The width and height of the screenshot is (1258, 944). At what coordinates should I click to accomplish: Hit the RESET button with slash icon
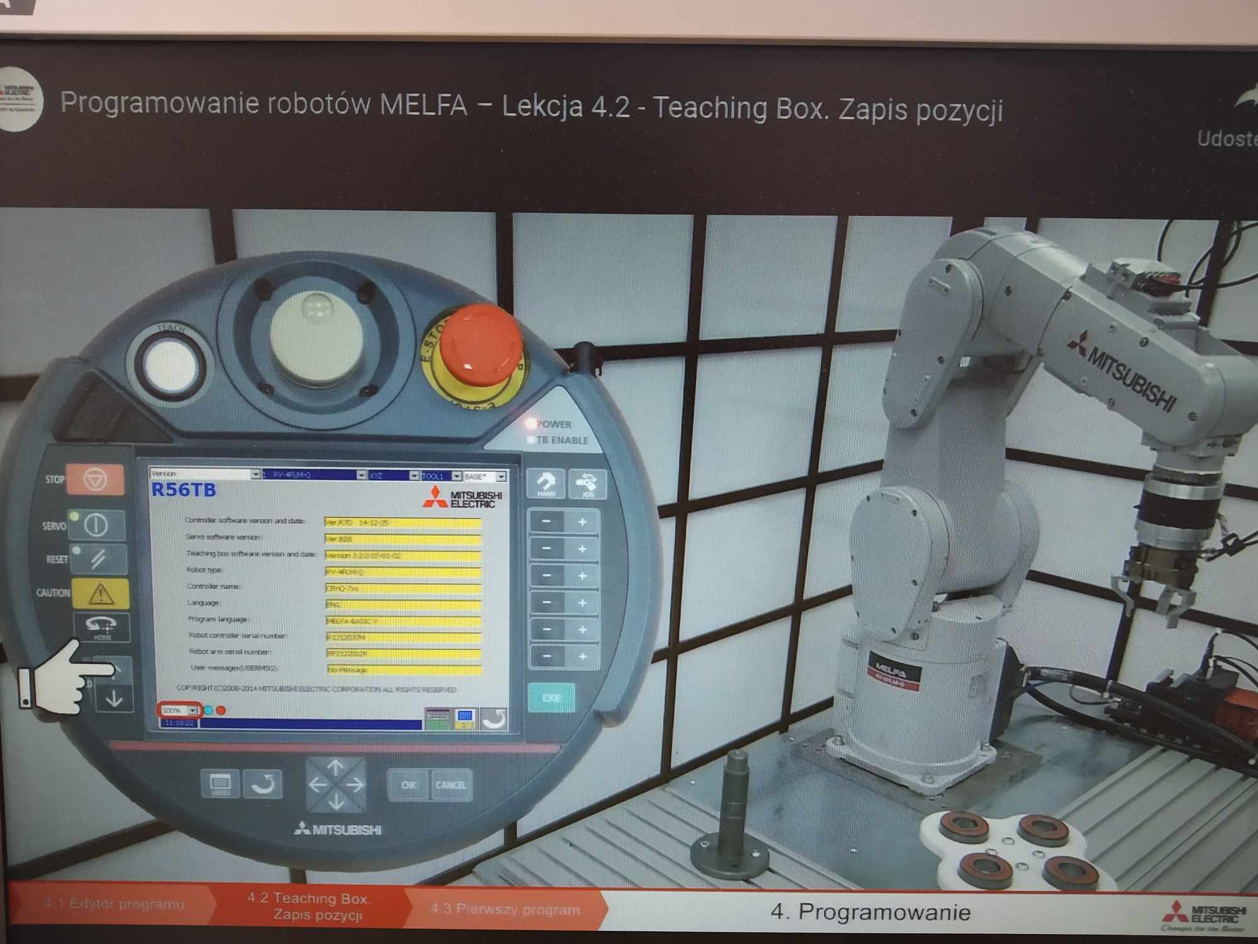tap(99, 559)
